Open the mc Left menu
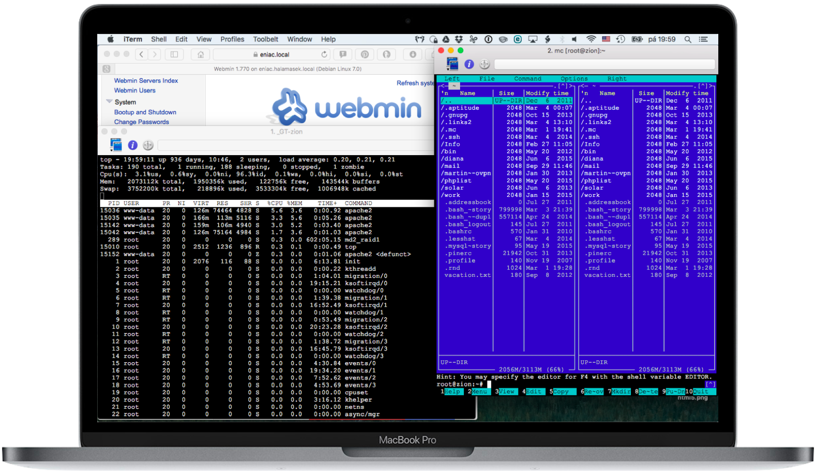The image size is (816, 476). coord(452,78)
